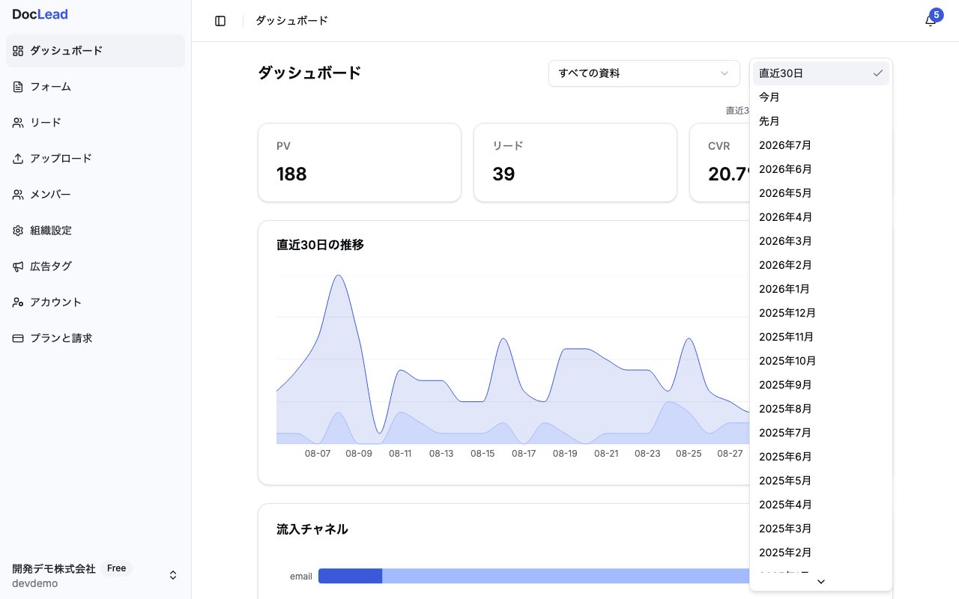
Task: Go to 組織設定 page
Action: (x=95, y=231)
